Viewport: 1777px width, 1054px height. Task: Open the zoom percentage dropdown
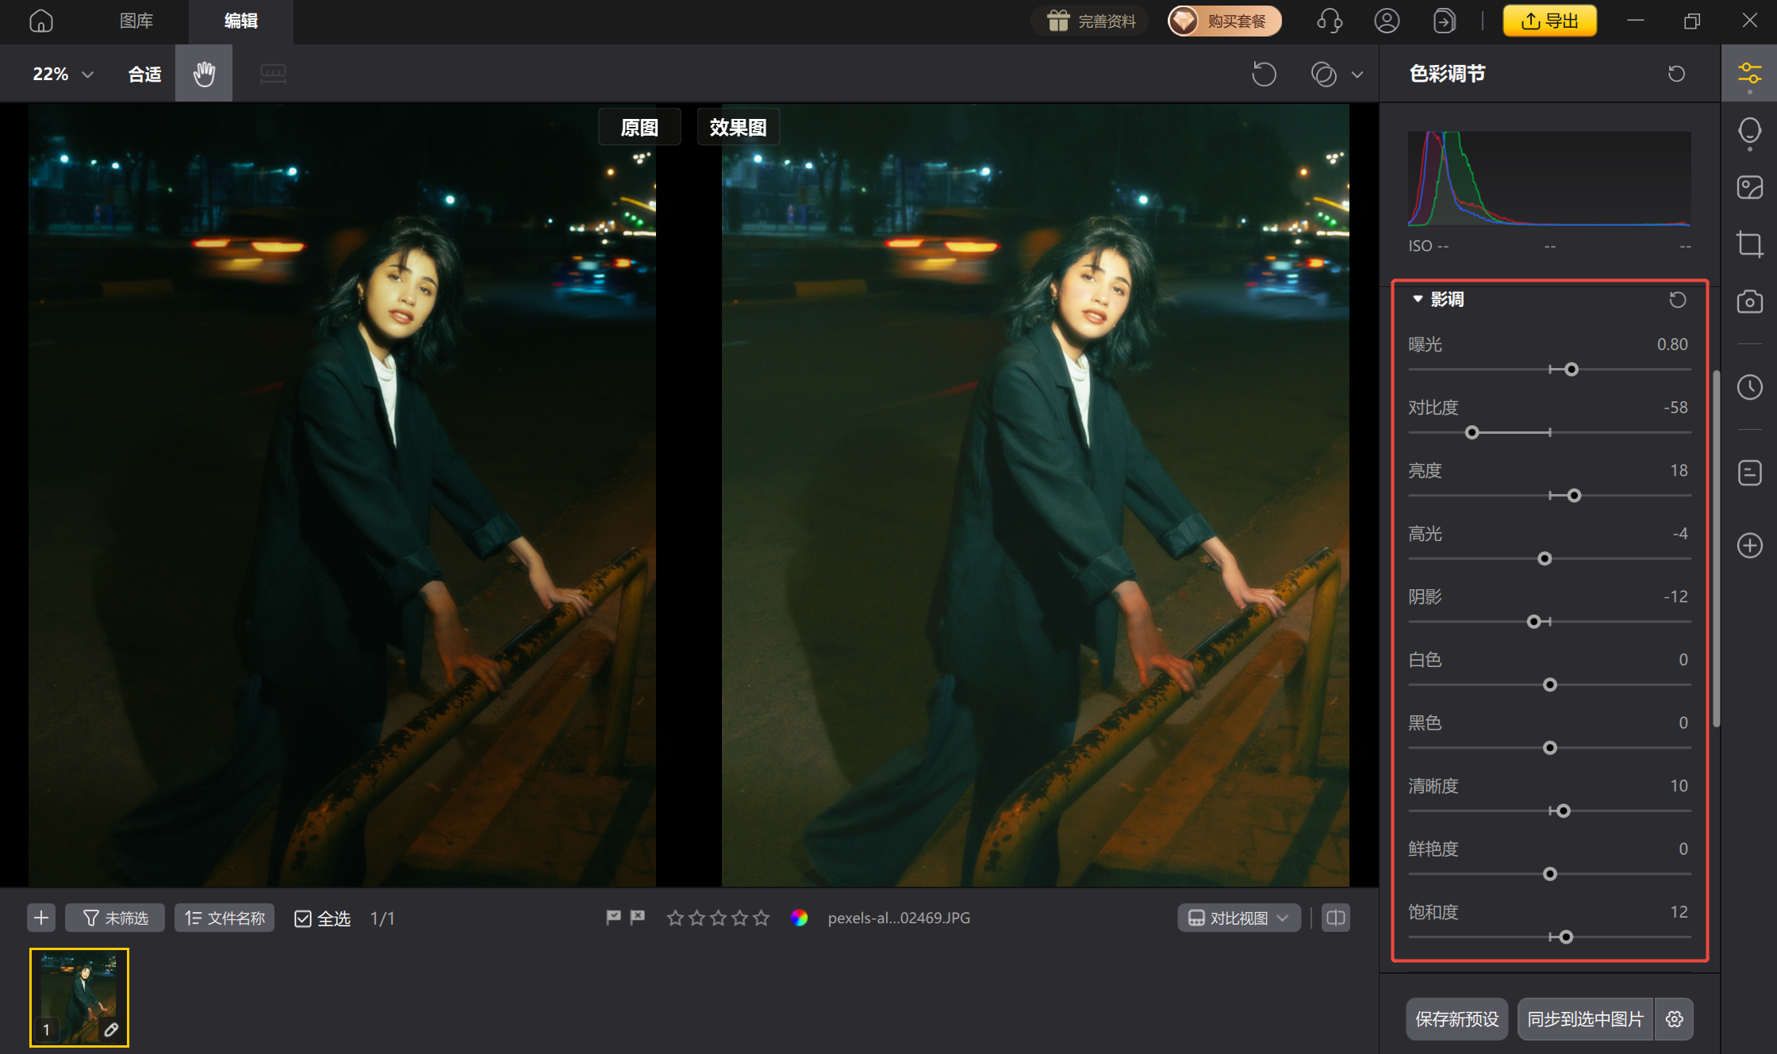(87, 73)
